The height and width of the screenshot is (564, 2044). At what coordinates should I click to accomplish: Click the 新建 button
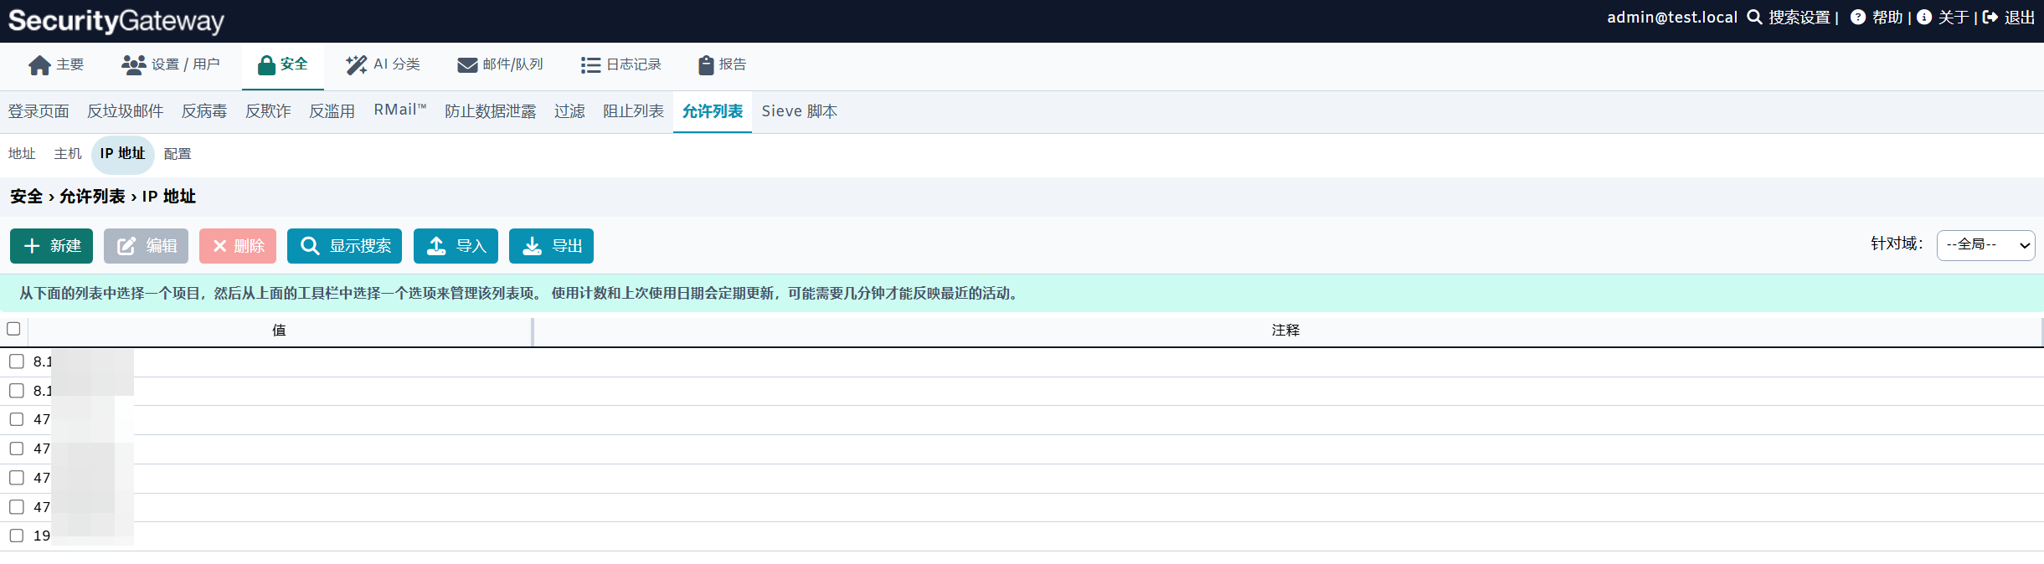click(52, 246)
